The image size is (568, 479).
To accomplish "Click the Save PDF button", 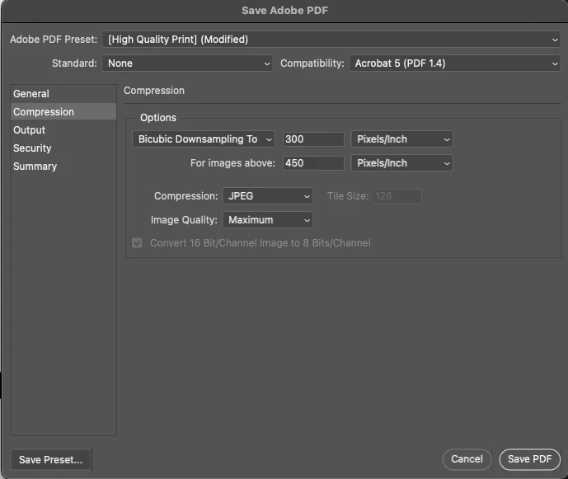I will (529, 459).
